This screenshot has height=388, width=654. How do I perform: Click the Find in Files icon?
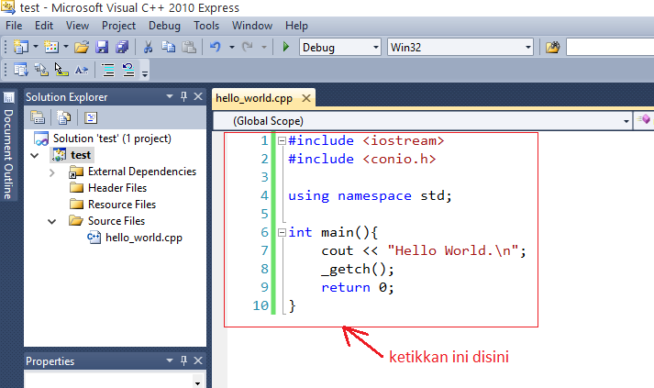point(553,47)
